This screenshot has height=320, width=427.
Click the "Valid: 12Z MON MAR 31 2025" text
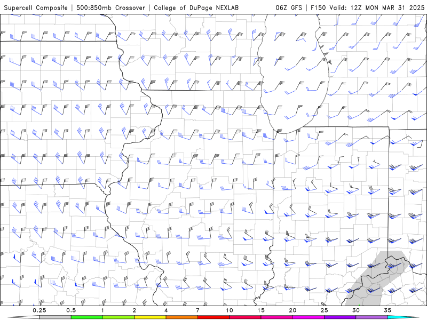click(x=377, y=7)
